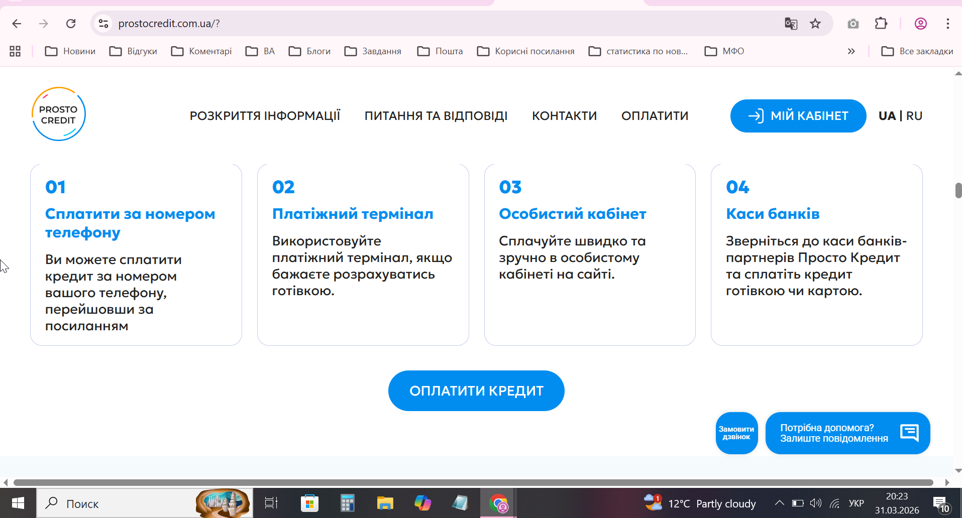The width and height of the screenshot is (962, 518).
Task: Bookmark this page with the star icon
Action: click(815, 24)
